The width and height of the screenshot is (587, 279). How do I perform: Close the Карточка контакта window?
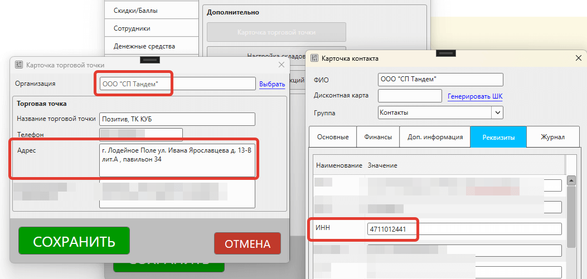(x=578, y=58)
